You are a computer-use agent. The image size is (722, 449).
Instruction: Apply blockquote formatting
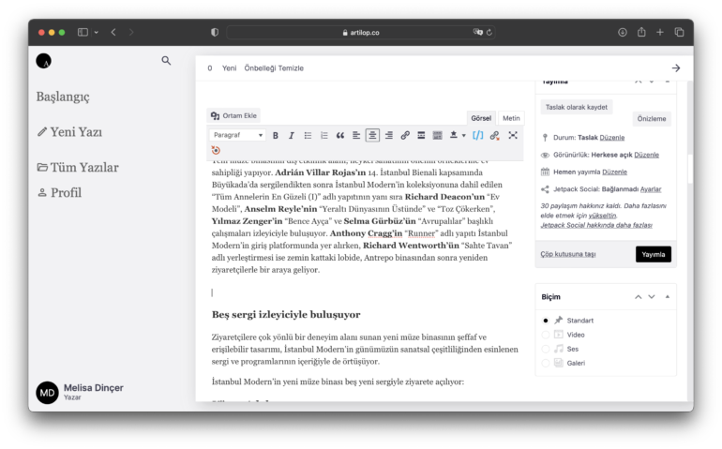click(339, 135)
